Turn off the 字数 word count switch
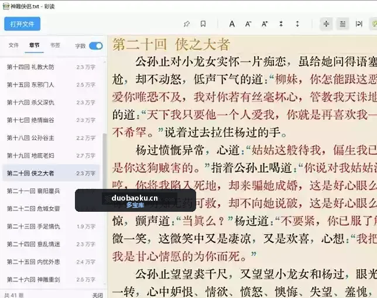Image resolution: width=377 pixels, height=298 pixels. (95, 46)
